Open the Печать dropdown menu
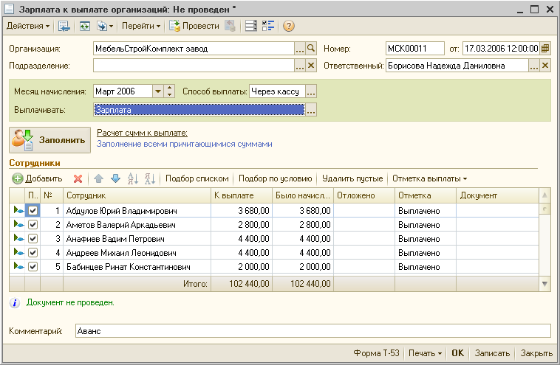Screen dimensions: 560x365 point(425,353)
